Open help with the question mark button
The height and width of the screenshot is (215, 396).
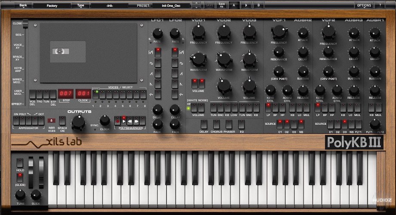click(380, 5)
